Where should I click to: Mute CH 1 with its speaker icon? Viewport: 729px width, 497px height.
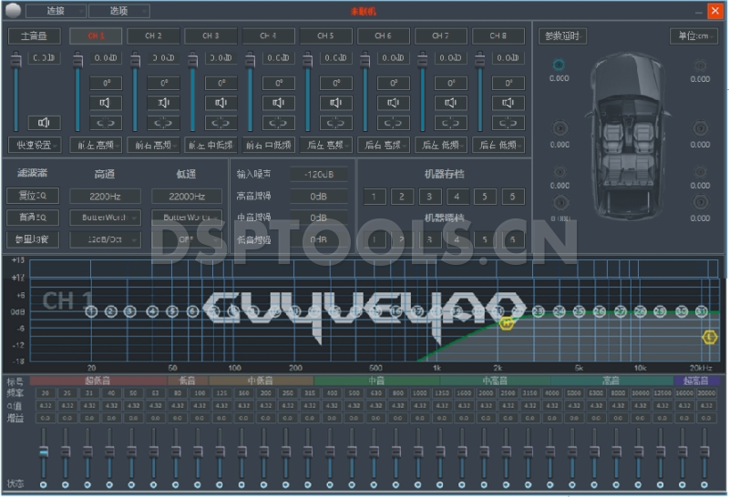[106, 103]
